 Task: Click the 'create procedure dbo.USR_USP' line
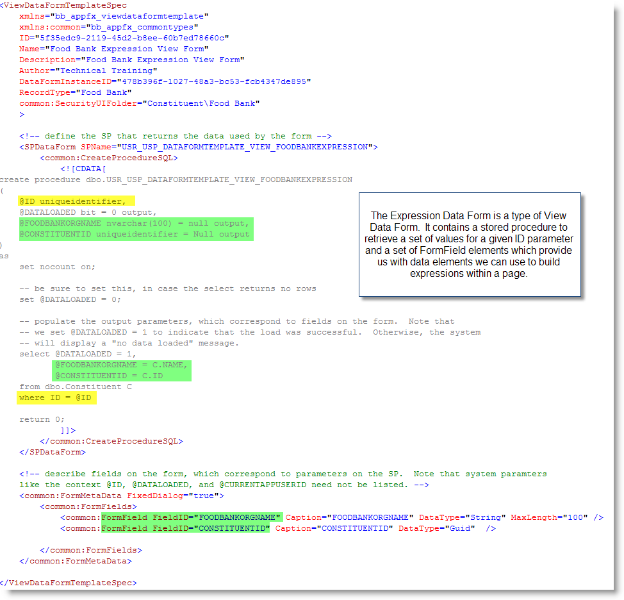pyautogui.click(x=176, y=179)
